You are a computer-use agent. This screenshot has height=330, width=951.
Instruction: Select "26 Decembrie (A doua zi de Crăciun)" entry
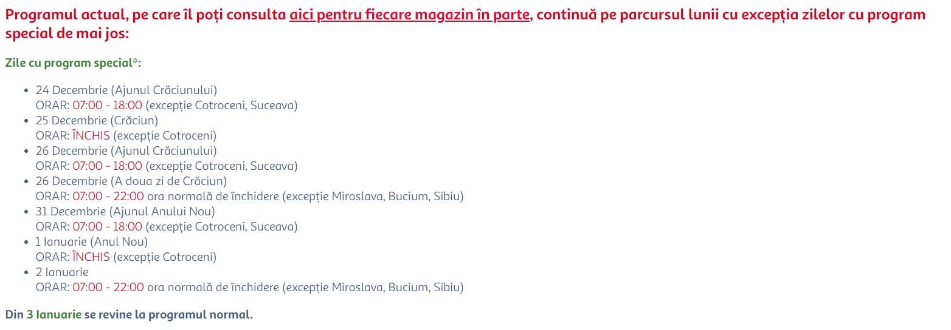click(x=131, y=181)
